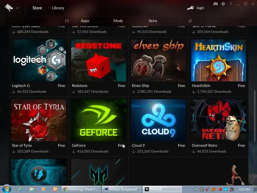Click the Free label on Redstone
Screen dimensions: 257x193
click(121, 86)
